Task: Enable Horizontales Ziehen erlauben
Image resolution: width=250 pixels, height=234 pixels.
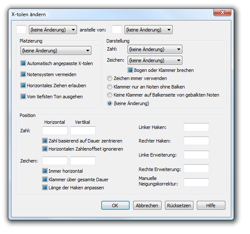Action: [x=23, y=86]
